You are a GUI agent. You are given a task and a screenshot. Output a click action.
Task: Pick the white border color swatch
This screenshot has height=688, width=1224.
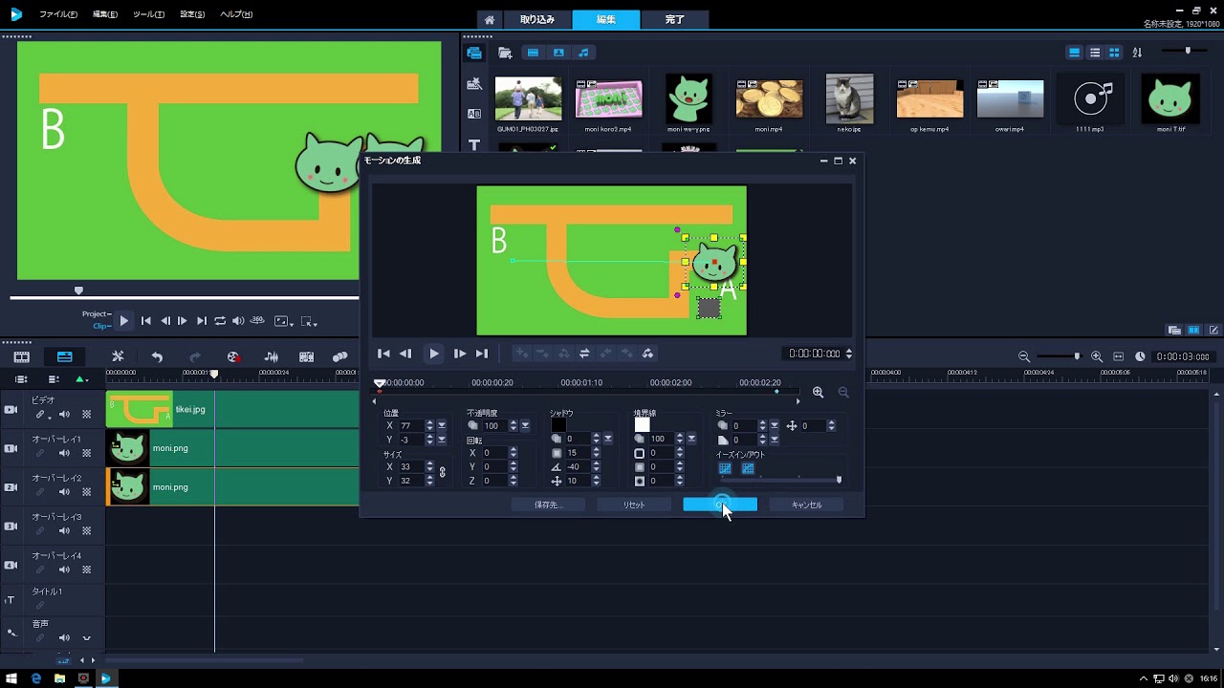coord(642,424)
